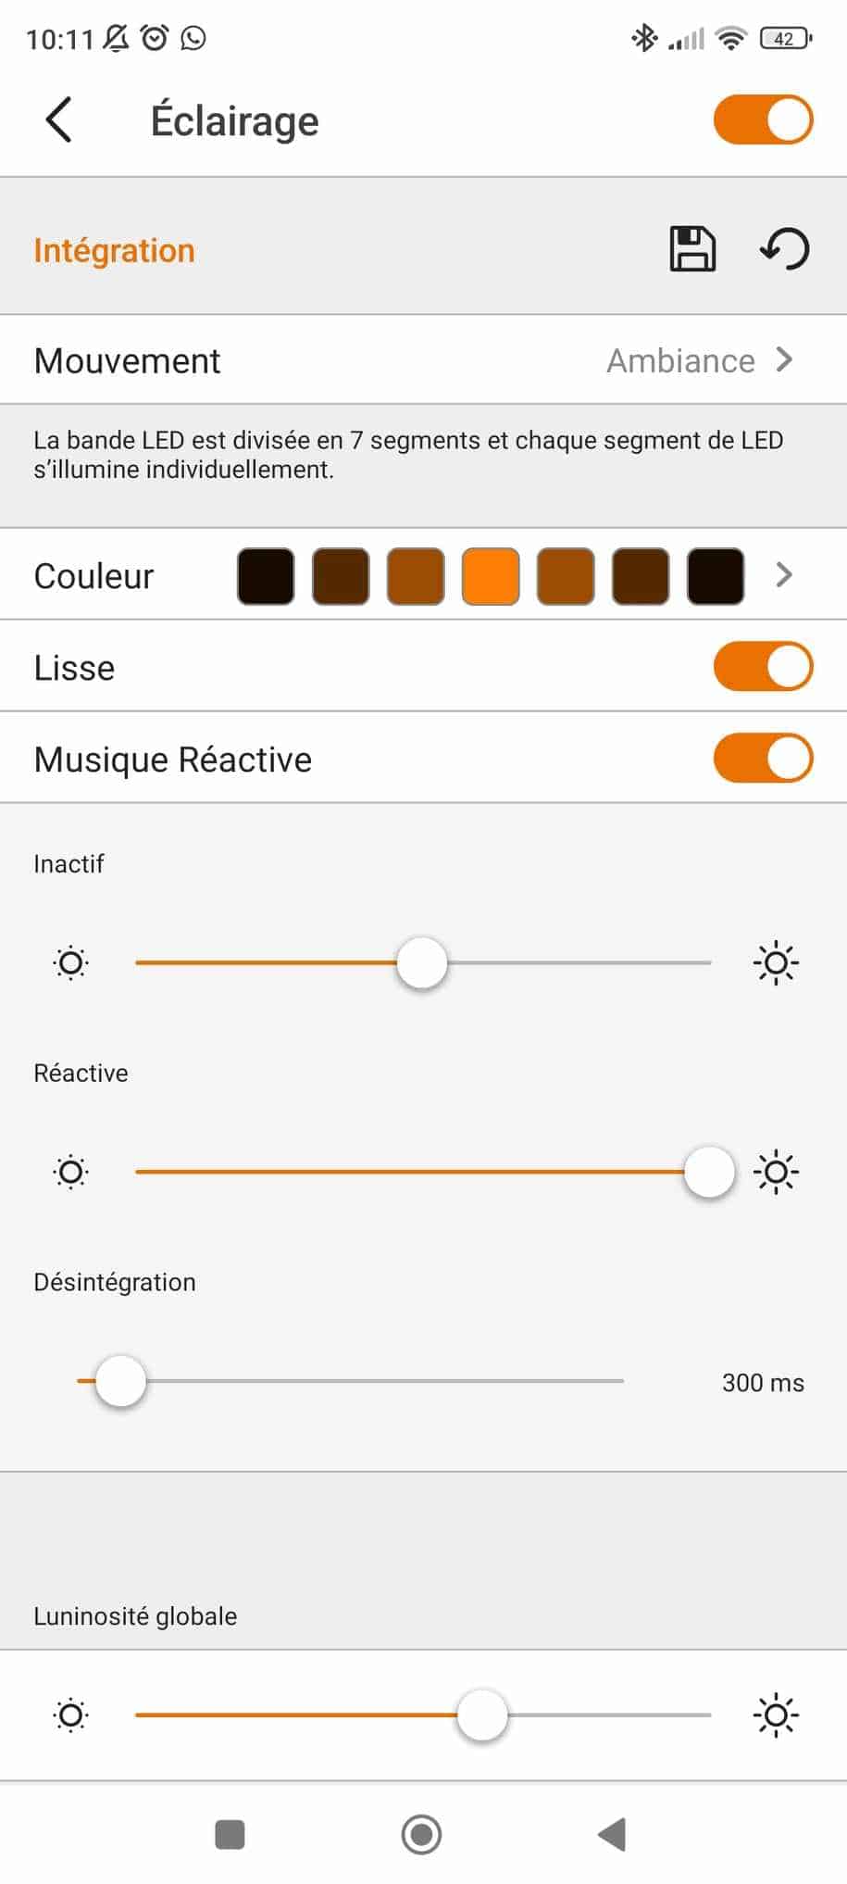This screenshot has width=847, height=1884.
Task: Toggle Musique Réactive off
Action: [763, 759]
